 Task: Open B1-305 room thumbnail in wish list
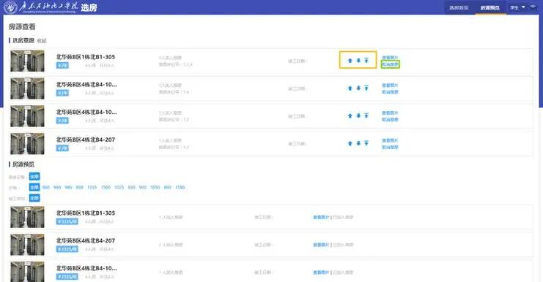click(x=27, y=61)
